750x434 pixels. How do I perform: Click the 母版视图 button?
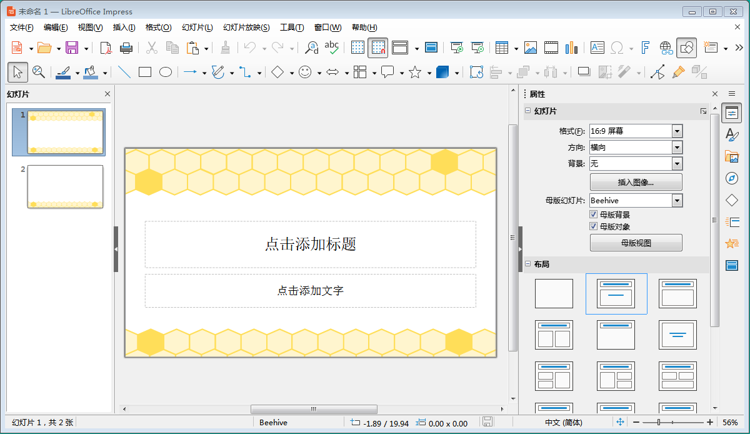tap(636, 243)
